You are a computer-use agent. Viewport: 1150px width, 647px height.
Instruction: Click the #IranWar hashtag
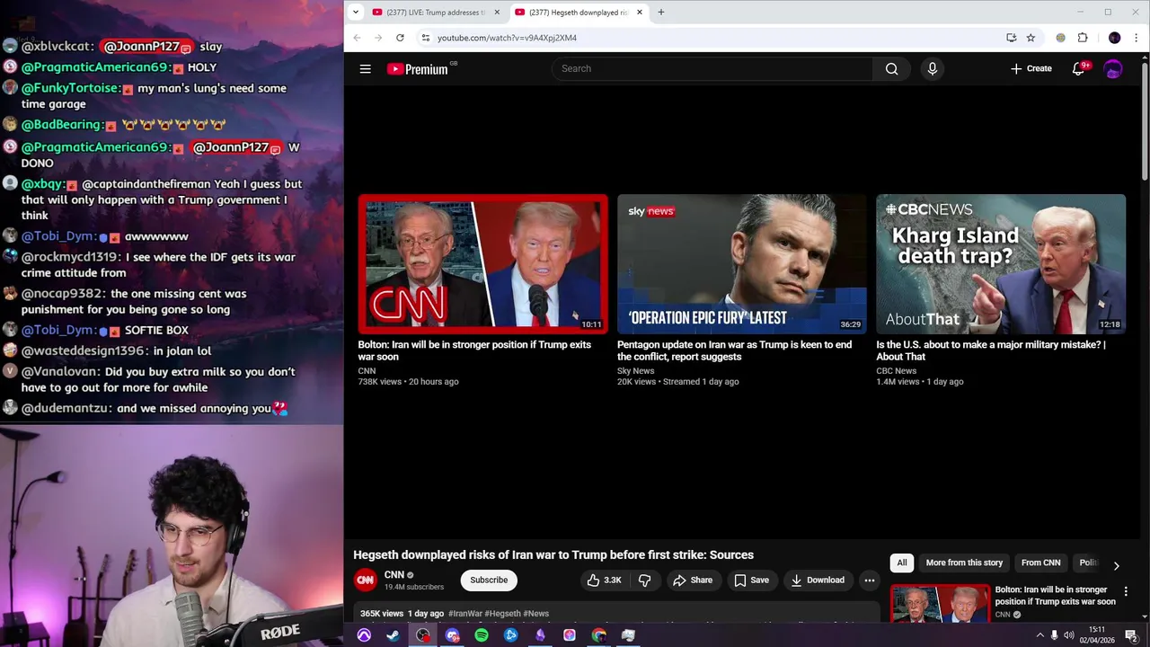tap(465, 614)
